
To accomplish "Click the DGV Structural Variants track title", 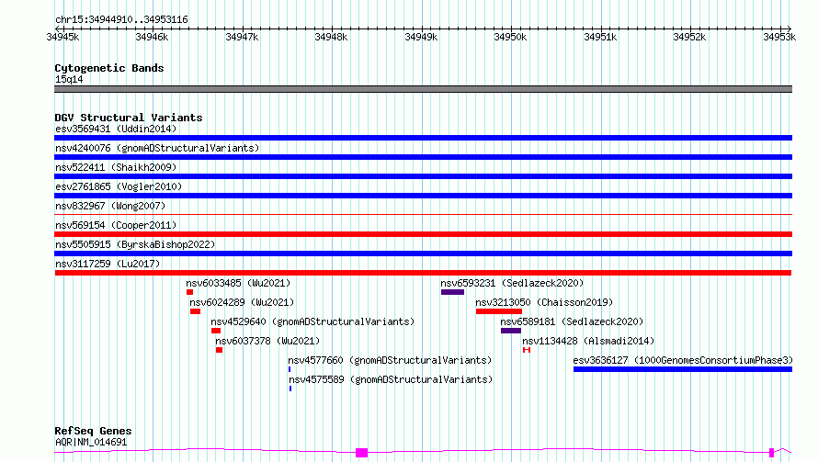I will click(129, 118).
